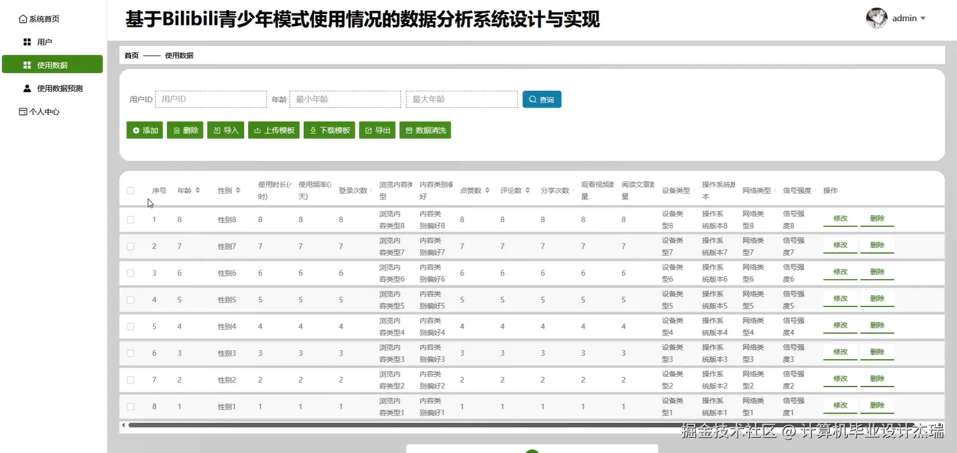Open 系统首页 in the sidebar
The width and height of the screenshot is (957, 453).
click(x=40, y=19)
